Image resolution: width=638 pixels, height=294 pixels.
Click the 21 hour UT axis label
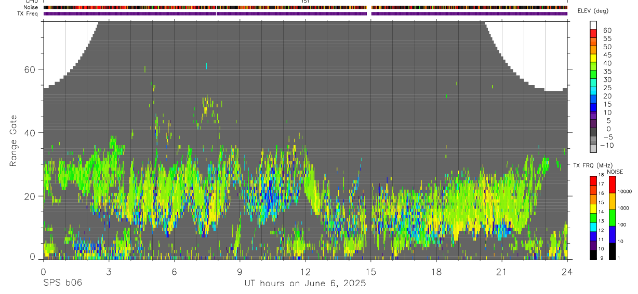(501, 272)
